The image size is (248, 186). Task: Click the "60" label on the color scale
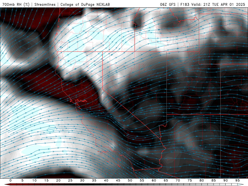click(154, 180)
